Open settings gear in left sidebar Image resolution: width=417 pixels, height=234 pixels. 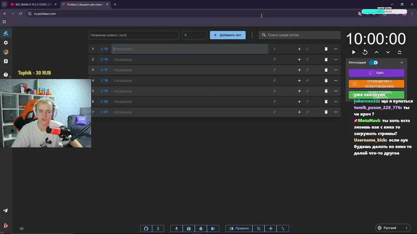coord(6,43)
